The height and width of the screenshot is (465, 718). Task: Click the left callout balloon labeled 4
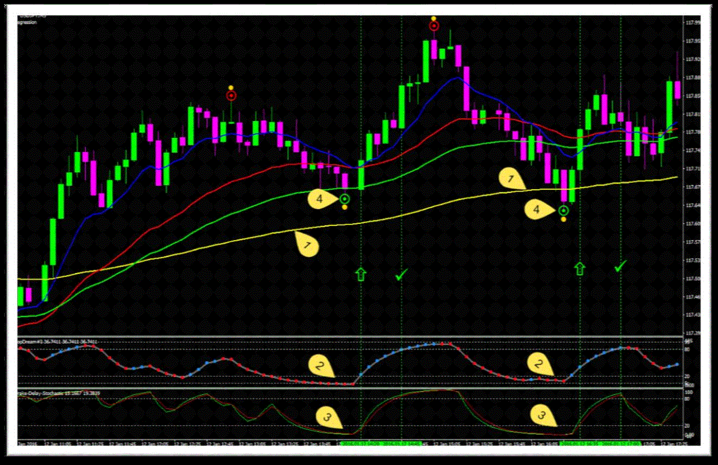[320, 199]
